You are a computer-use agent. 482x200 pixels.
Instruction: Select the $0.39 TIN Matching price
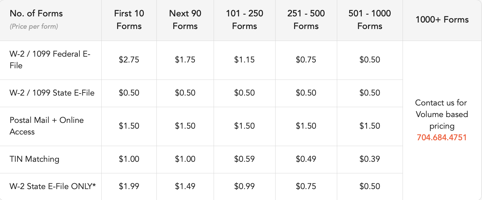[x=370, y=159]
